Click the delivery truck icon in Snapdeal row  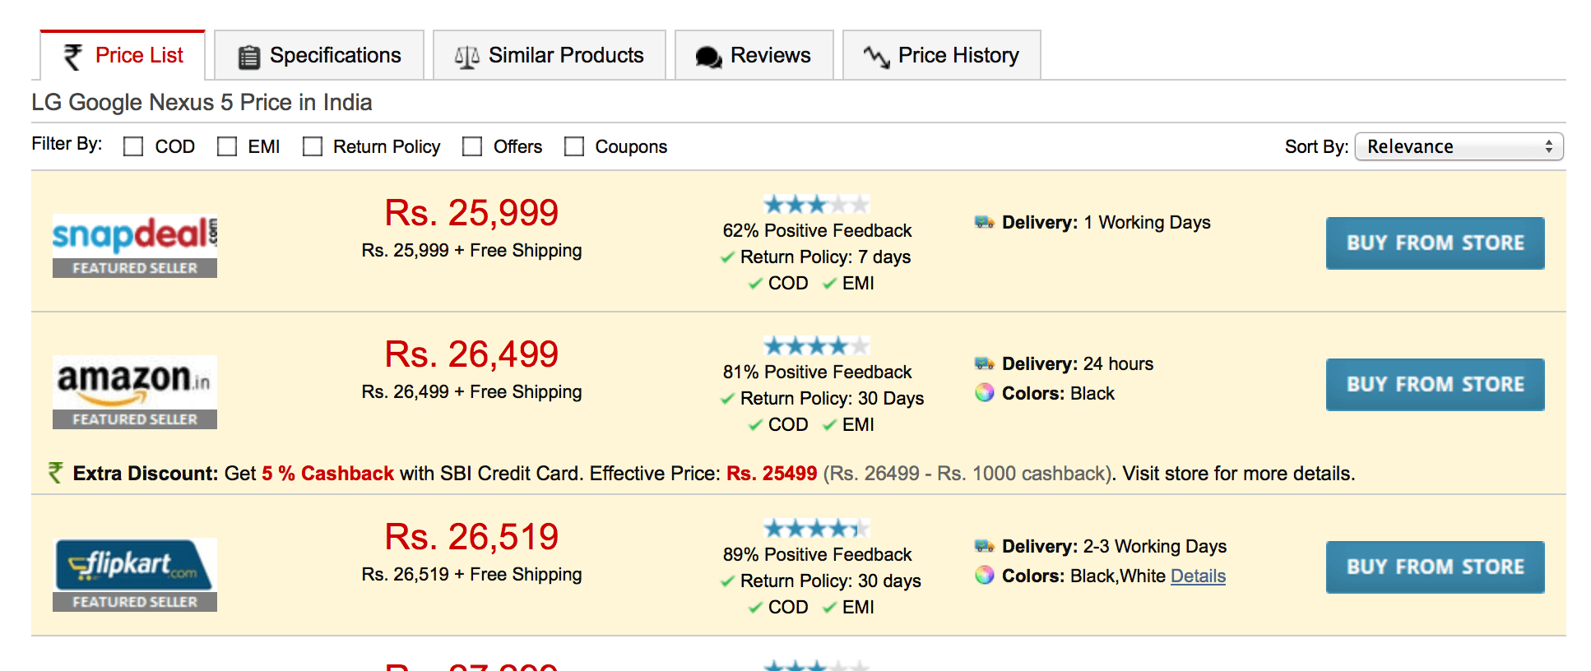[x=985, y=222]
